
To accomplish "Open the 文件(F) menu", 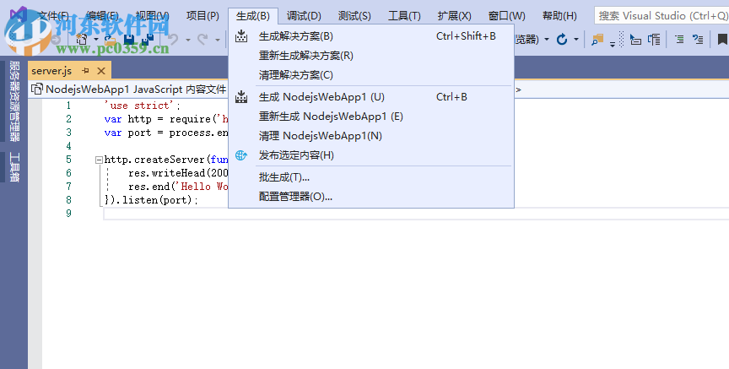I will coord(53,16).
